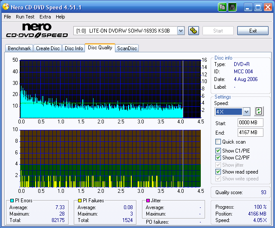The height and width of the screenshot is (228, 275).
Task: Toggle the Show write speed checkbox
Action: click(218, 179)
